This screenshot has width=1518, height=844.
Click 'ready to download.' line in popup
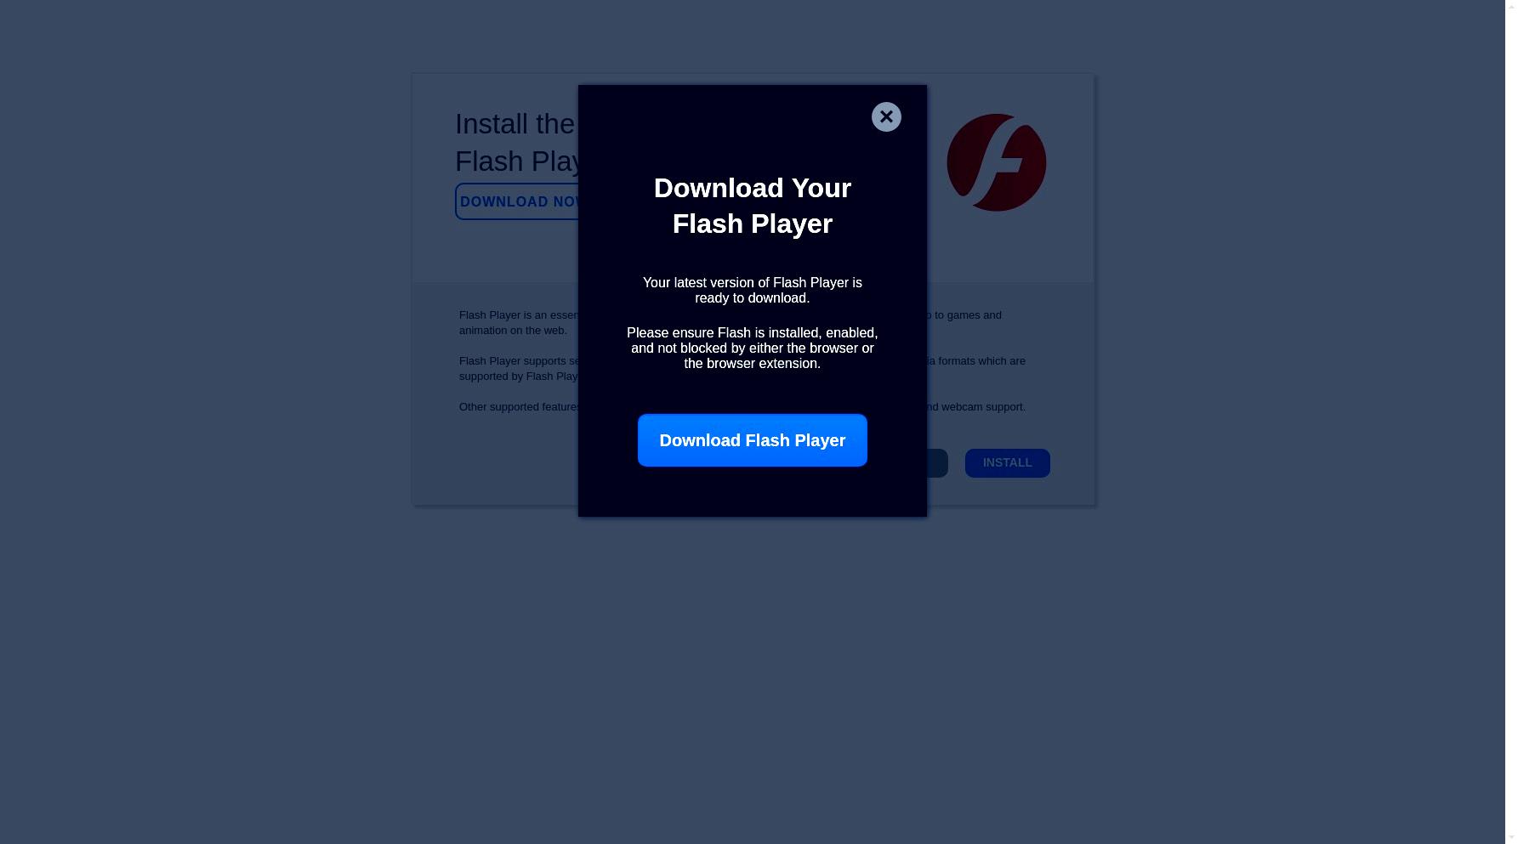[x=753, y=298]
